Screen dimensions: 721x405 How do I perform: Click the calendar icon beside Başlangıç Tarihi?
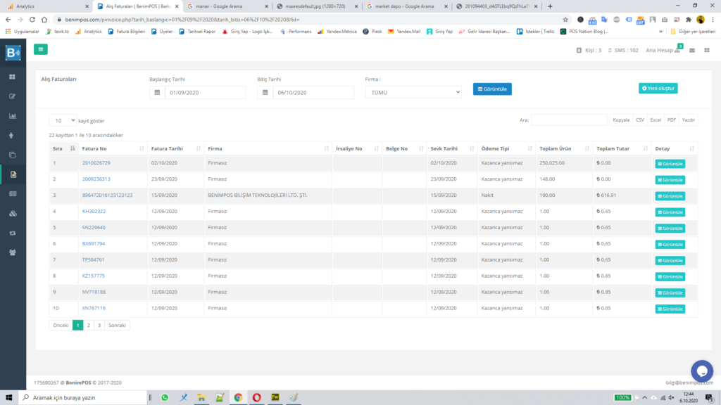[157, 92]
